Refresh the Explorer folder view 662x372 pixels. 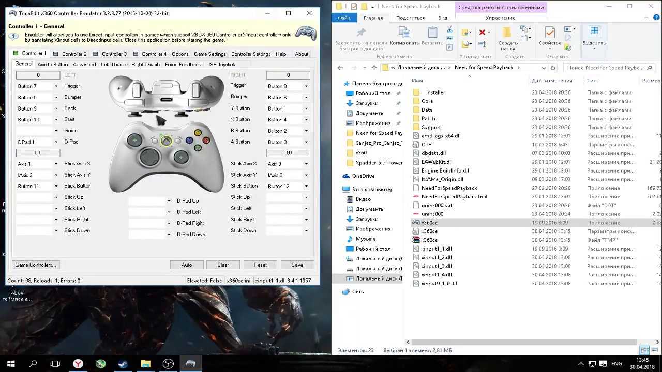click(553, 68)
